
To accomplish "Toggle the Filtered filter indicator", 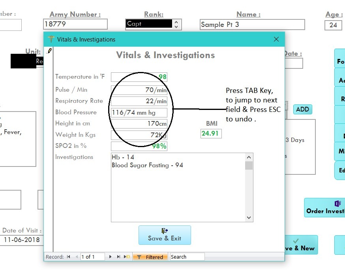I will [150, 257].
